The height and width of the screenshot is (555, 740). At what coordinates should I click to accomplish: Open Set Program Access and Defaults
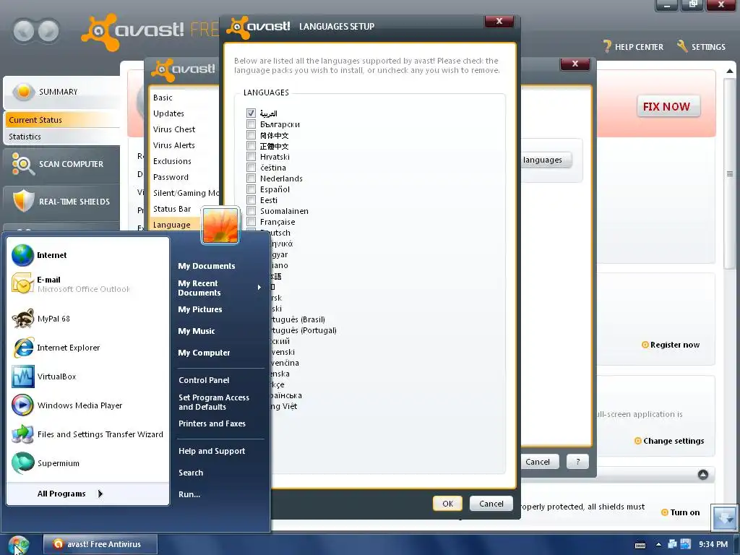(x=214, y=402)
